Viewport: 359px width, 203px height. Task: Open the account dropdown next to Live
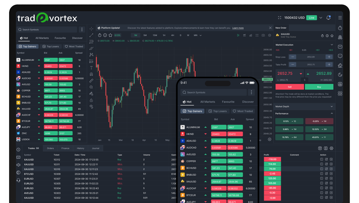point(321,18)
